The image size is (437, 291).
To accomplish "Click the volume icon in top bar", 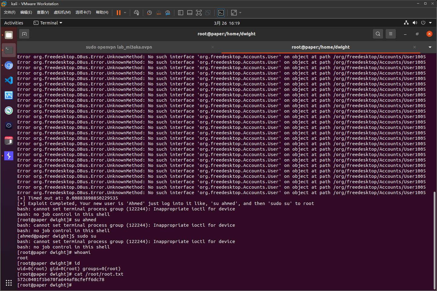I will click(x=415, y=23).
